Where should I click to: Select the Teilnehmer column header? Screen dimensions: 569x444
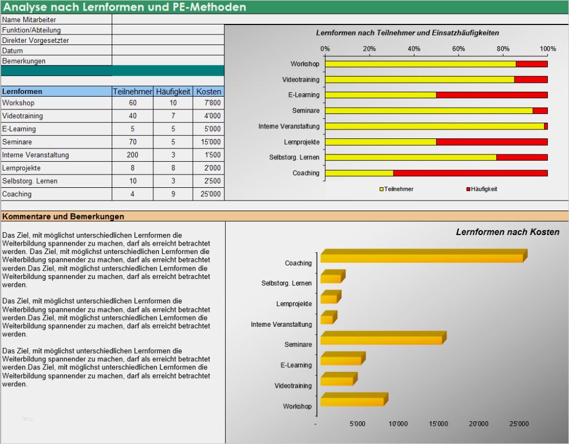(x=133, y=91)
